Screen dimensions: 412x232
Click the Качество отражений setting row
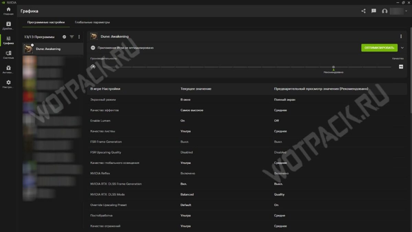247,226
